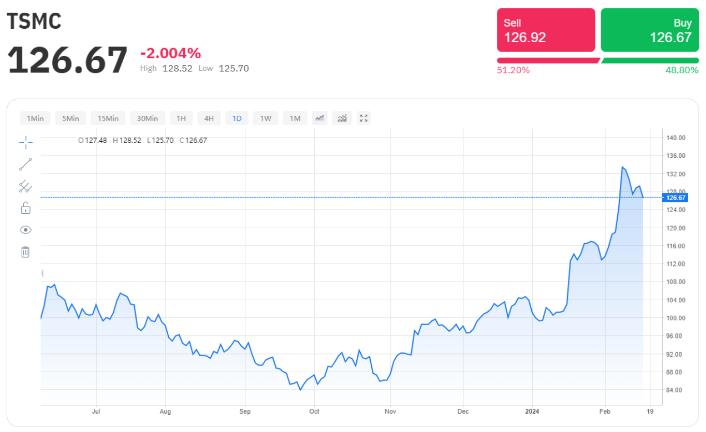Delete drawings with the trash icon
The width and height of the screenshot is (706, 432).
[x=26, y=252]
